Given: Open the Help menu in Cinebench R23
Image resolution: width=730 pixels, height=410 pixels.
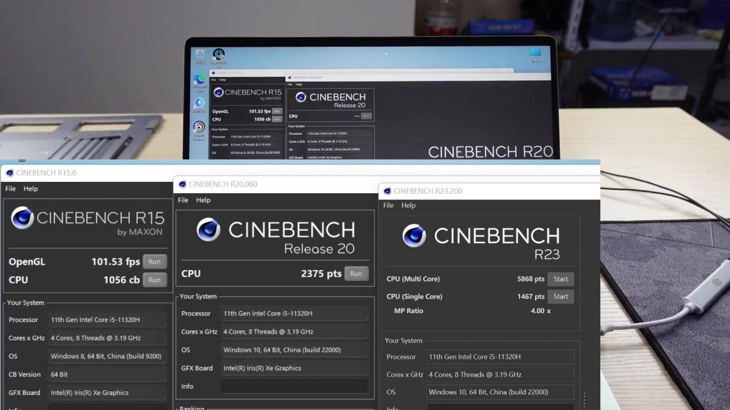Looking at the screenshot, I should click(x=408, y=206).
